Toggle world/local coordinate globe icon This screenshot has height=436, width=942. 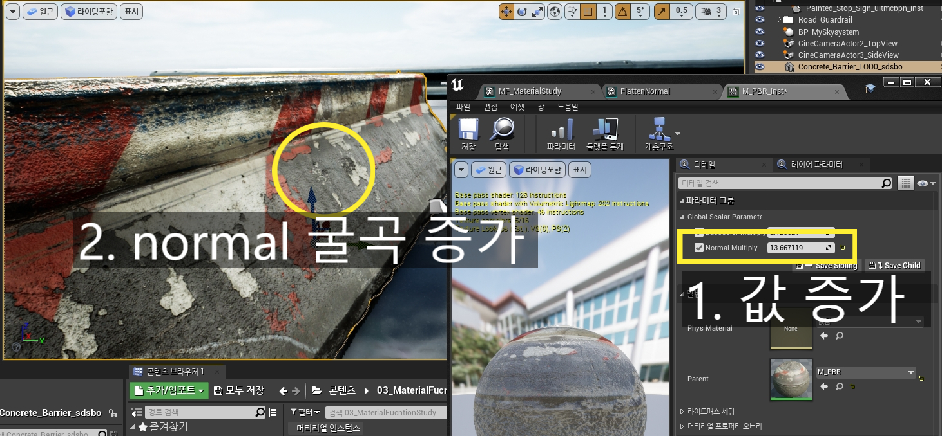pos(555,12)
